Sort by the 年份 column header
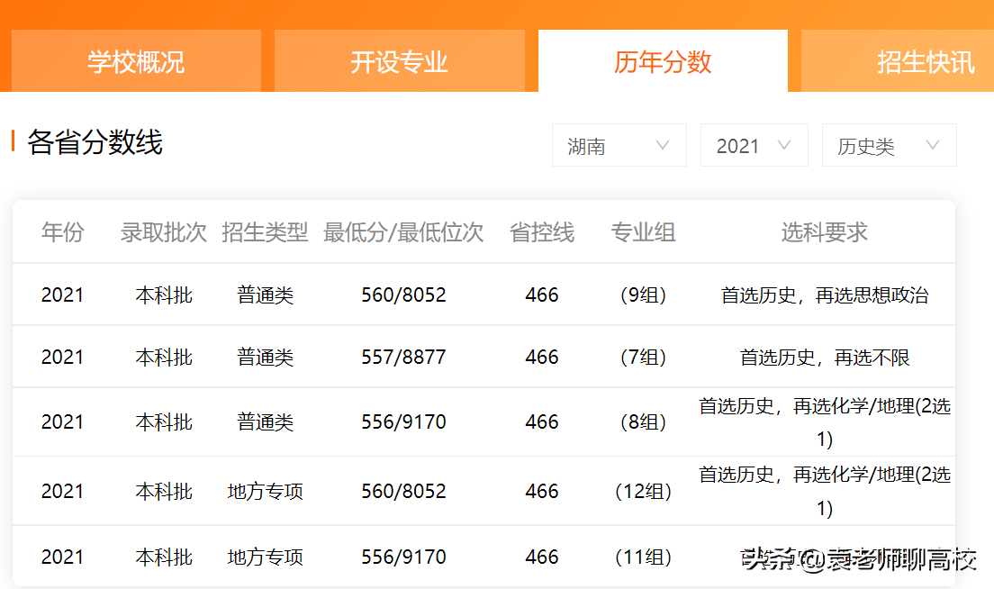The height and width of the screenshot is (589, 994). pyautogui.click(x=62, y=231)
